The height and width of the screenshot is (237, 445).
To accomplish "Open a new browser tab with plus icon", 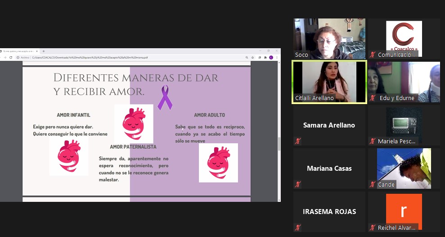I will (x=44, y=51).
